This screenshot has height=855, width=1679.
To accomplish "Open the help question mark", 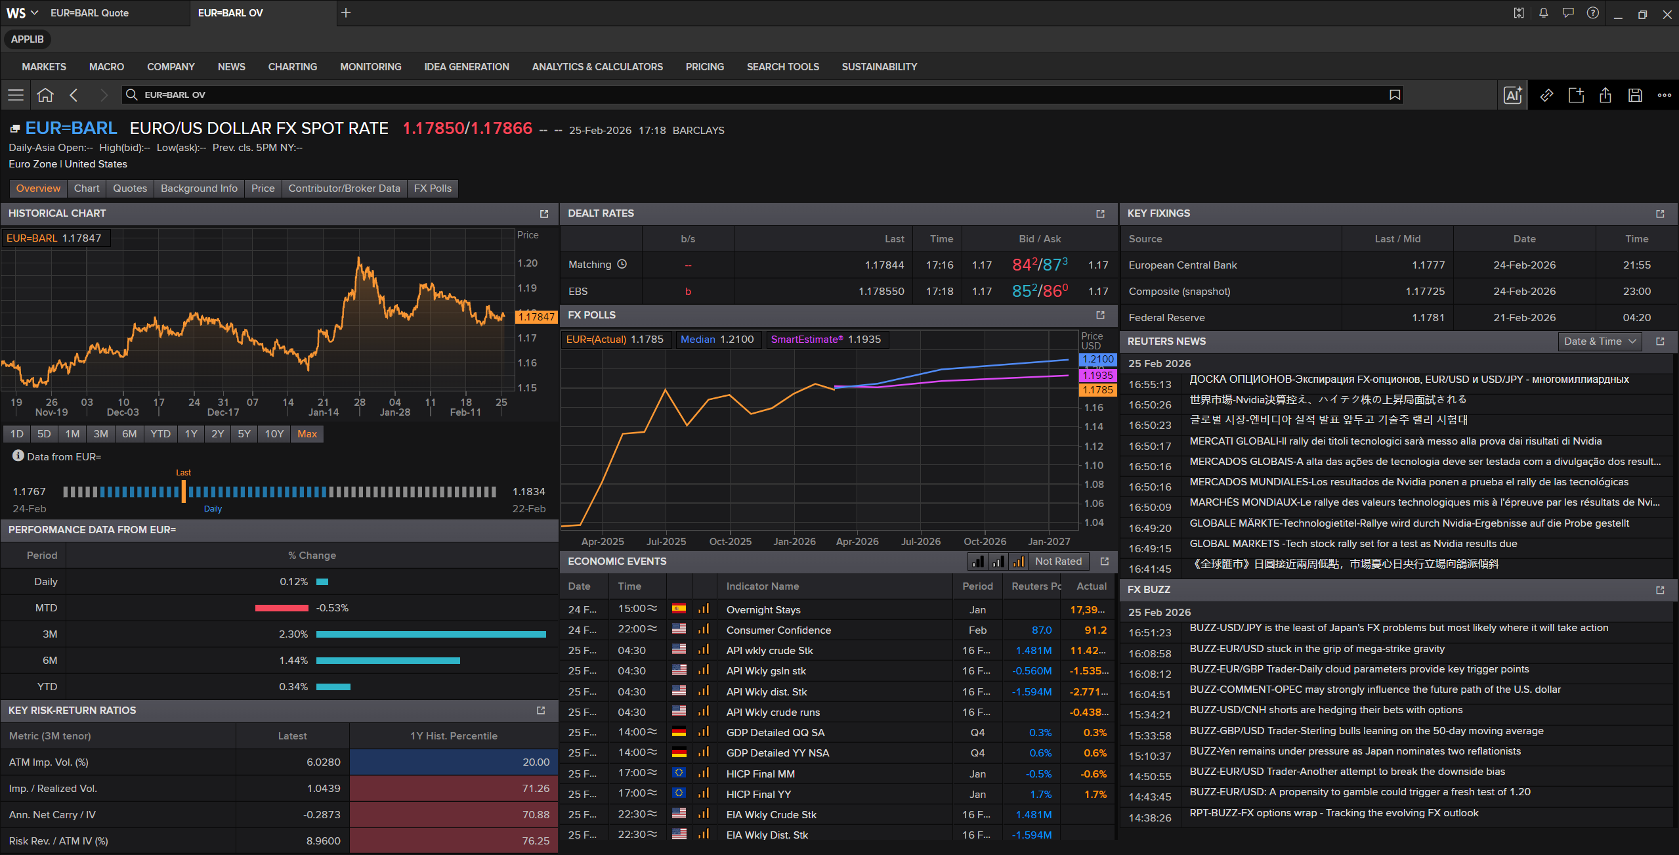I will 1593,13.
